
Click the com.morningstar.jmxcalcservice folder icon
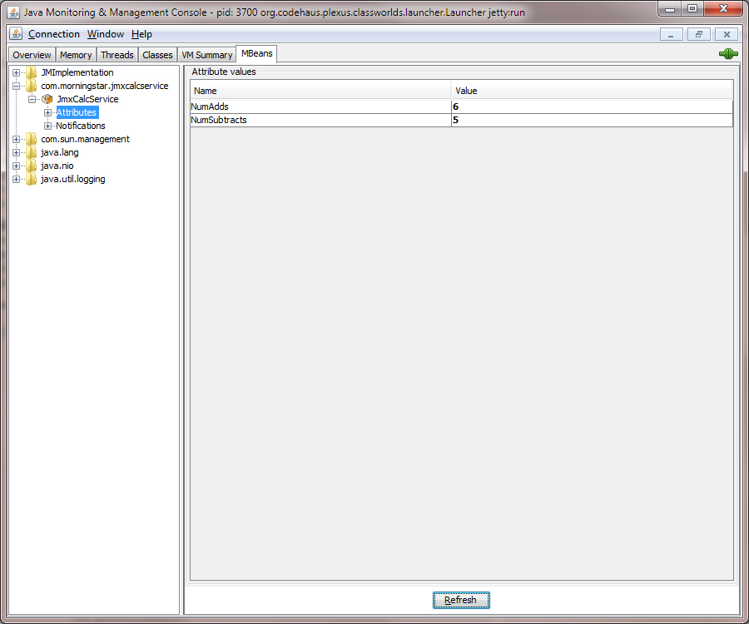[x=32, y=86]
